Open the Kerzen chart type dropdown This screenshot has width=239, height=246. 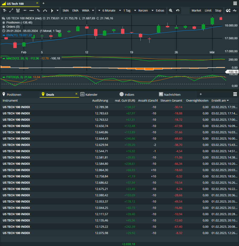coord(141,11)
